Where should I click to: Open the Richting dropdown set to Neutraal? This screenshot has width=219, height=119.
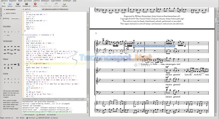click(15, 18)
